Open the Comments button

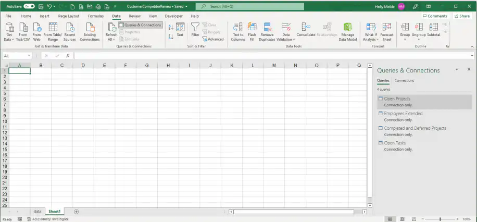coord(435,16)
